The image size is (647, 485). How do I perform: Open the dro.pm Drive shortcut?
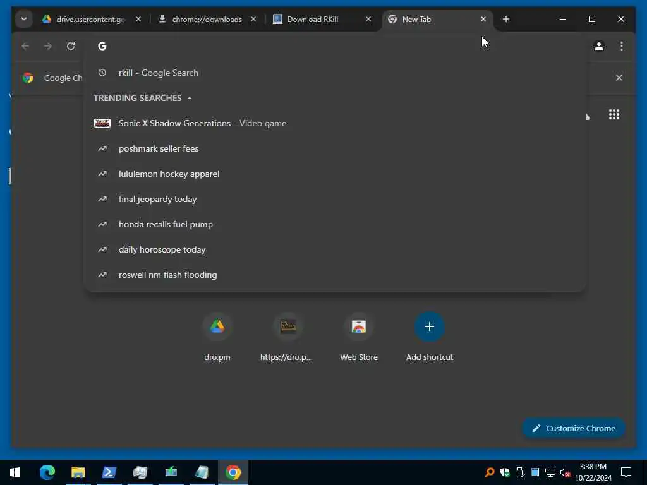217,337
